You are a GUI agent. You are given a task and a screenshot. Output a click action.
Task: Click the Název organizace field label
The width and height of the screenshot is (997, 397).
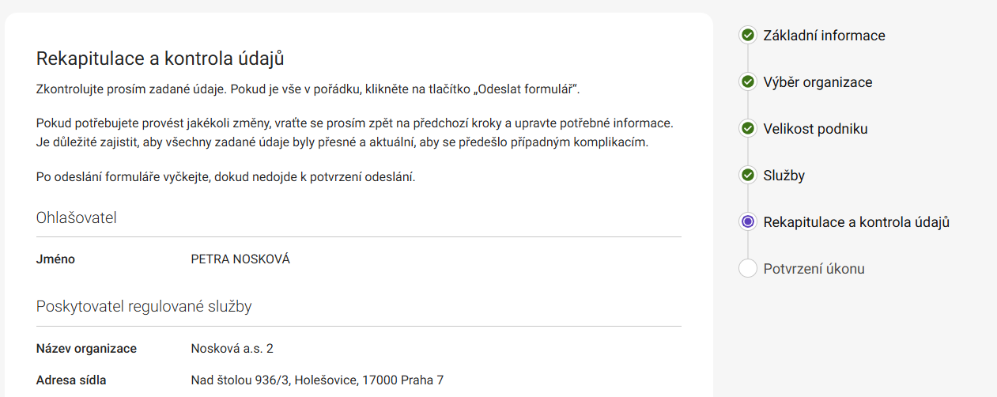point(86,349)
